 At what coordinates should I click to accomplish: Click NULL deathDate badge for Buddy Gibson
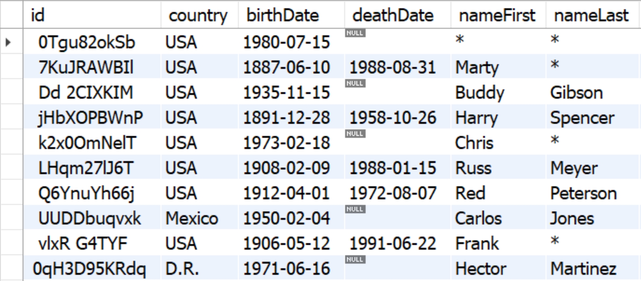(x=355, y=83)
